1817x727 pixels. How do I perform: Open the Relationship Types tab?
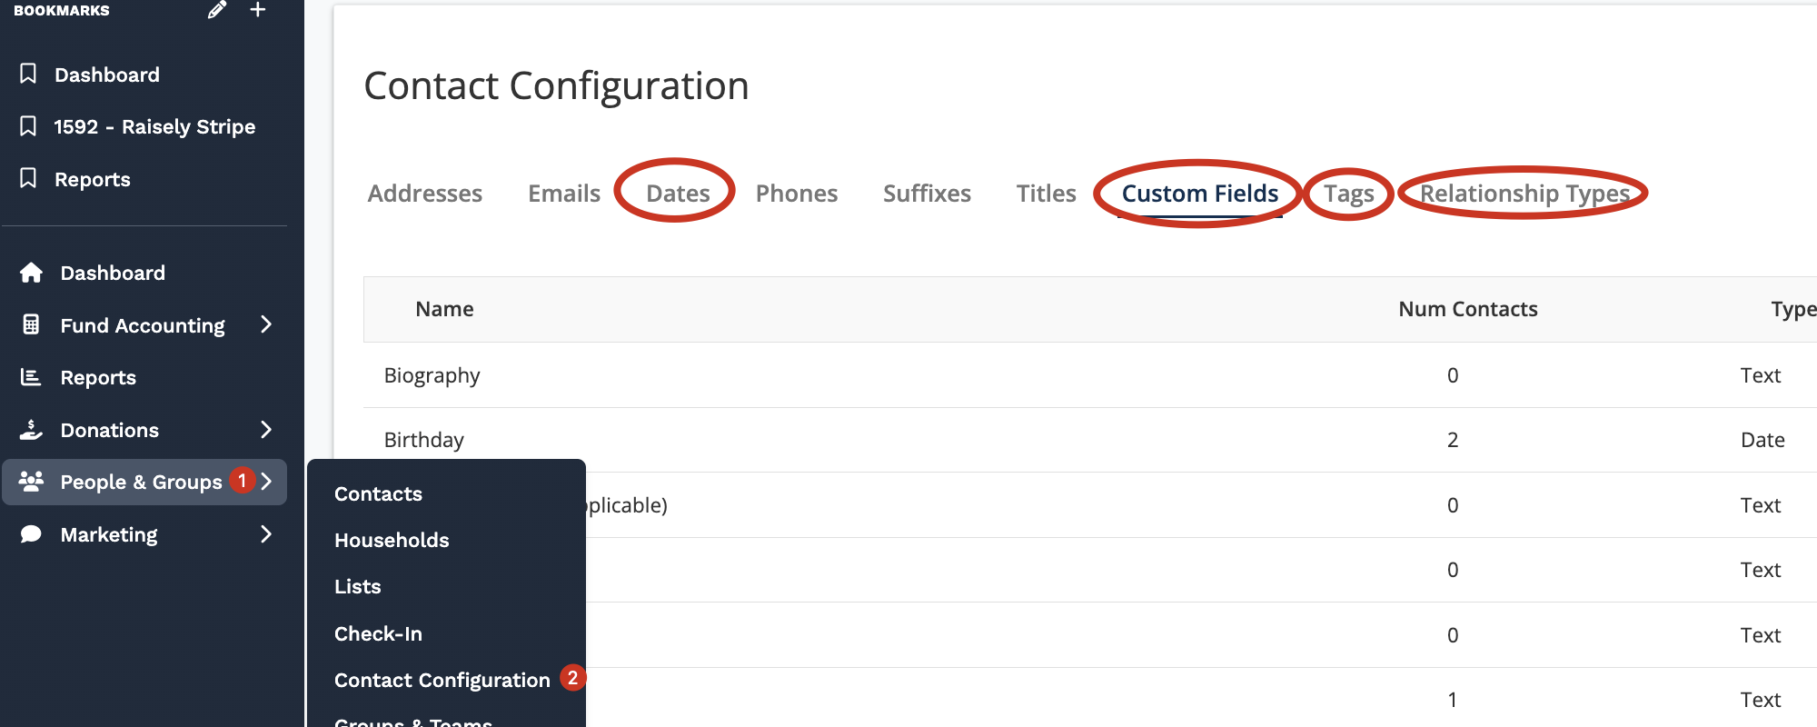point(1524,194)
